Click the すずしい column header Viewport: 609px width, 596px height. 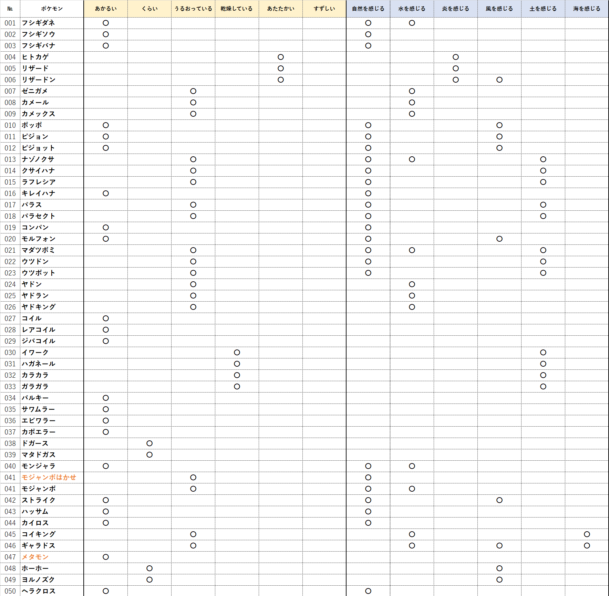[x=324, y=9]
